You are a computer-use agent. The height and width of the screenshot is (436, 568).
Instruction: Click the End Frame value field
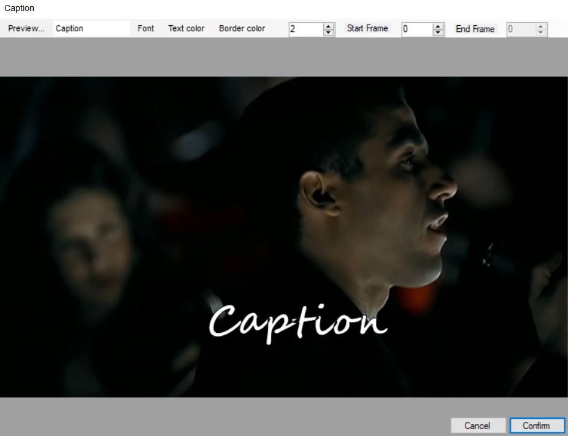pos(521,29)
